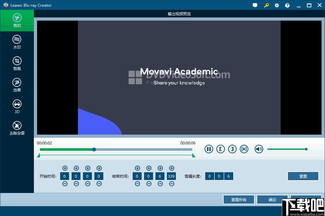Open the 剪裁 (crop) tab

click(17, 64)
